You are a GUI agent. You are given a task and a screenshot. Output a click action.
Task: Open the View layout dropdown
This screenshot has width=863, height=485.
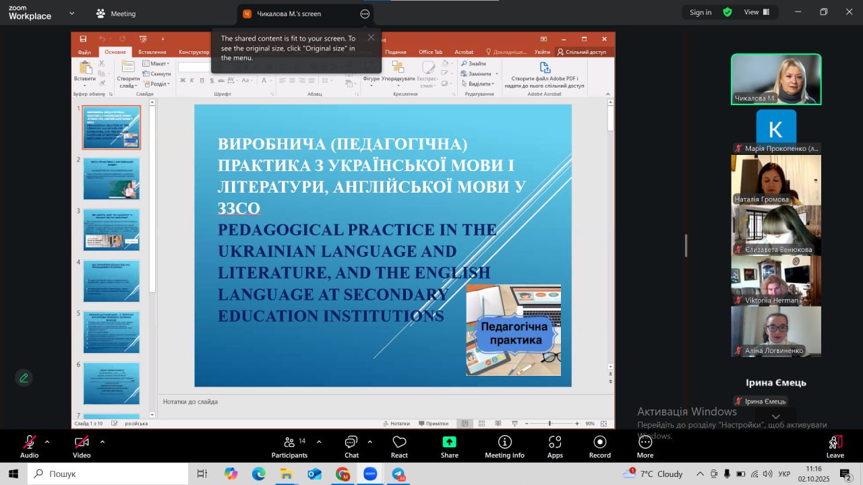tap(757, 12)
